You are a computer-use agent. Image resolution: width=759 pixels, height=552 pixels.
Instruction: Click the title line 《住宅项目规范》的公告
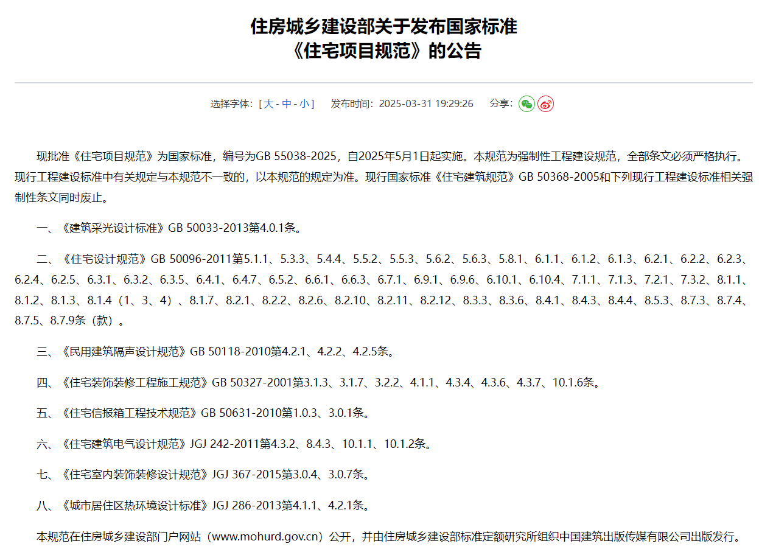(x=383, y=51)
